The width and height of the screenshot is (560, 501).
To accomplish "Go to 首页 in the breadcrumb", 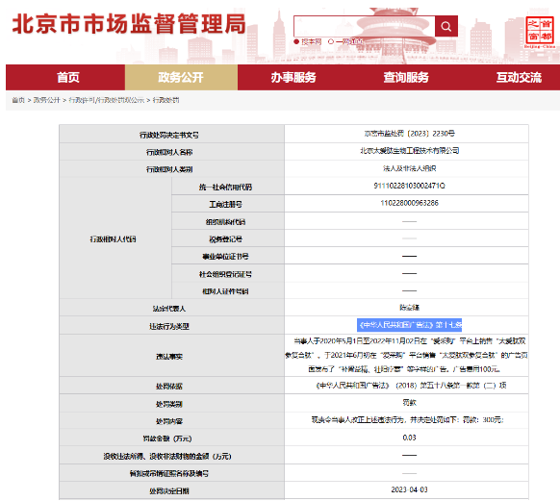I will (x=18, y=100).
